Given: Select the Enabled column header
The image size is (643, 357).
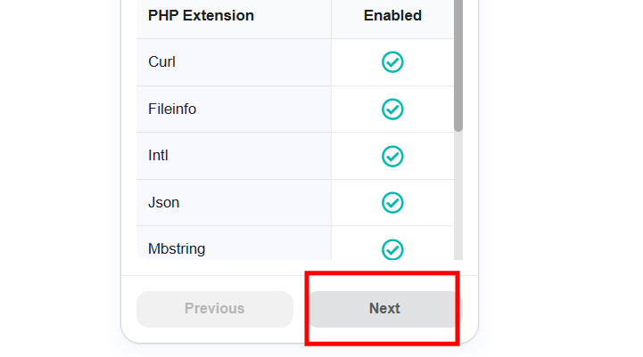Looking at the screenshot, I should (392, 15).
